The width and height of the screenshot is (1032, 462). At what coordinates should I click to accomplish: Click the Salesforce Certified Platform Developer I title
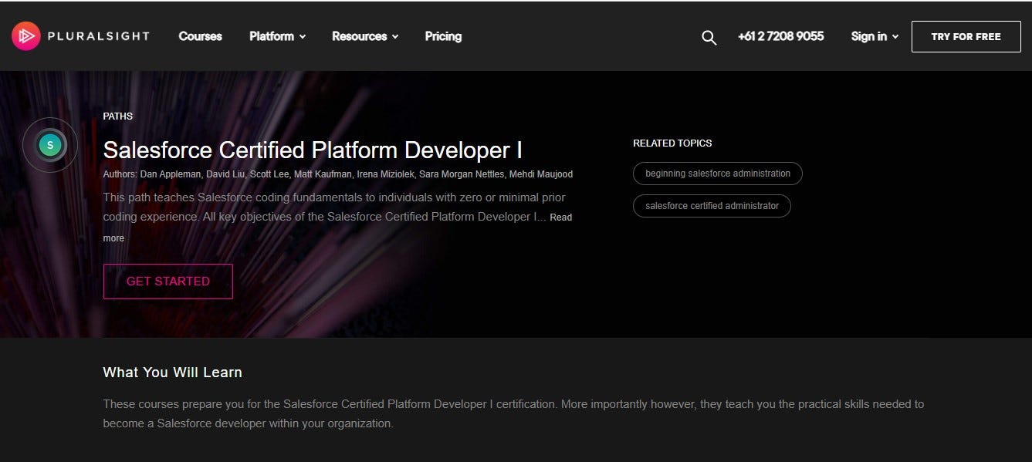[313, 150]
